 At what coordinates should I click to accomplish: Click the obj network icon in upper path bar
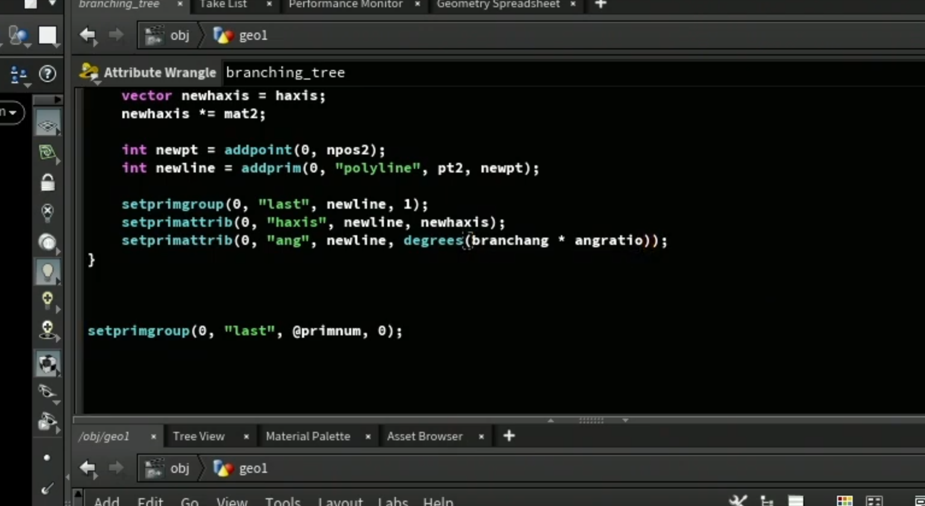(x=154, y=36)
